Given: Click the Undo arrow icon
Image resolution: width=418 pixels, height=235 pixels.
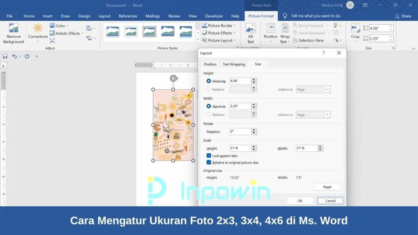Looking at the screenshot, I should coord(14,56).
